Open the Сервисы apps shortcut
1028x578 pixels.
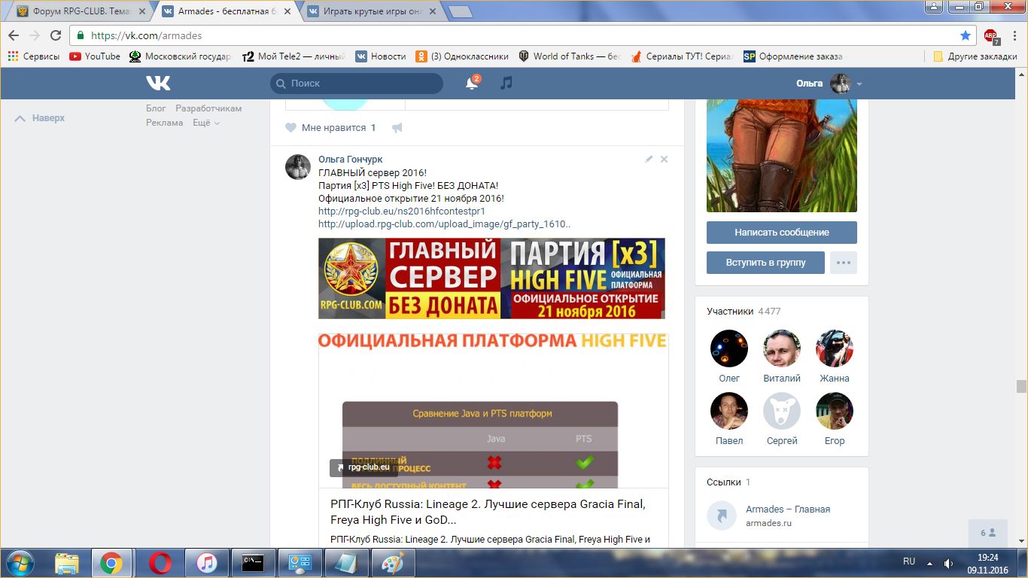33,56
